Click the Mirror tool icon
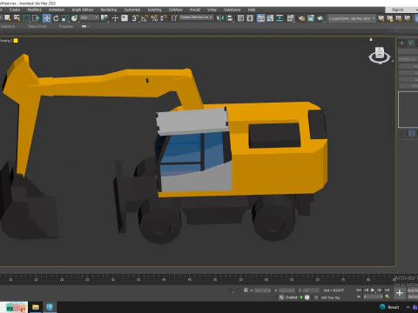 (x=220, y=18)
